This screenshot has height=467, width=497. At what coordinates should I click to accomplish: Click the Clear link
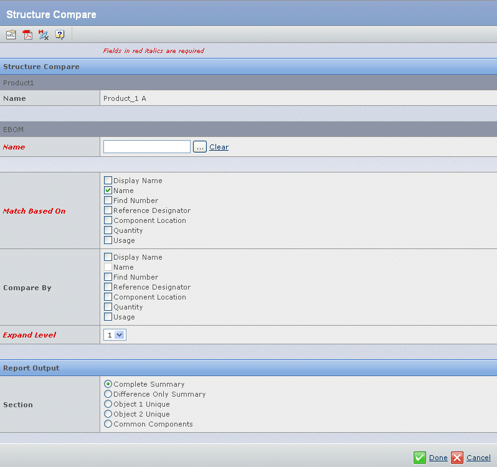[219, 147]
